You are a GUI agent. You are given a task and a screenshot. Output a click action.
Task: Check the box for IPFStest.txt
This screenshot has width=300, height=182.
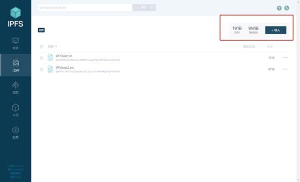(41, 58)
